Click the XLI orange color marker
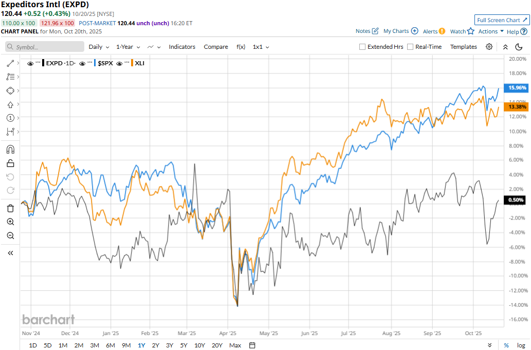 pyautogui.click(x=132, y=63)
